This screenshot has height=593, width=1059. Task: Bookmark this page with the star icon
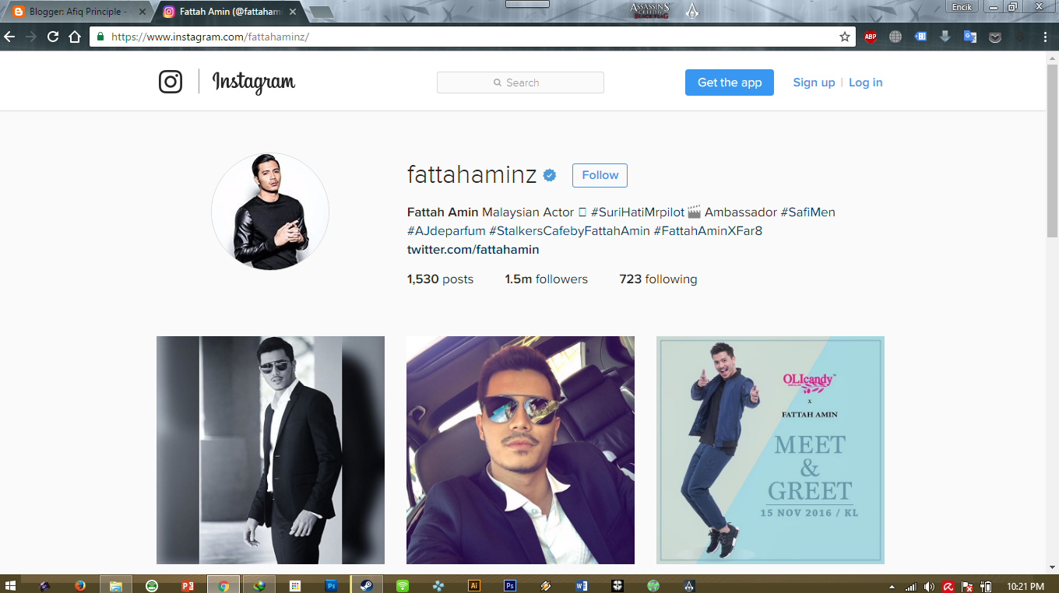click(x=844, y=37)
